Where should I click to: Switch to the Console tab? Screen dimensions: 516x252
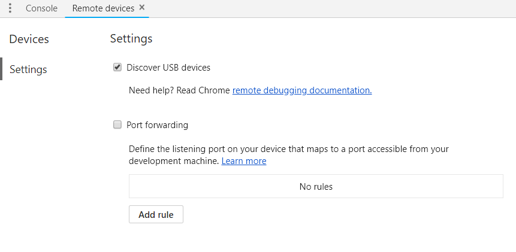[x=41, y=8]
